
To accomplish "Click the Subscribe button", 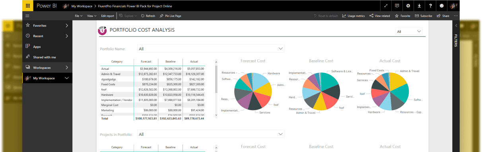I will pyautogui.click(x=424, y=16).
